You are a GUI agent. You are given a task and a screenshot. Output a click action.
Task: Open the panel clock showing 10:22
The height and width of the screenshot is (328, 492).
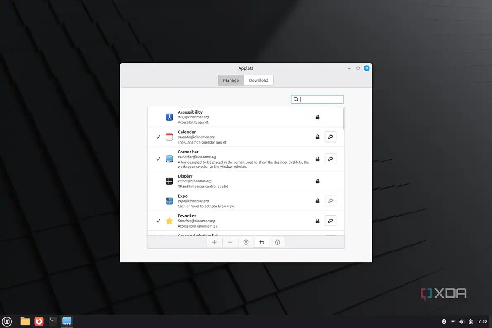[482, 321]
